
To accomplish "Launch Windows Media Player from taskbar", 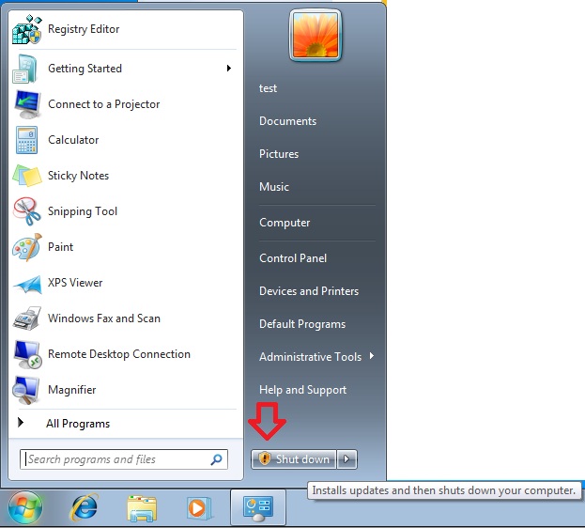I will click(x=200, y=508).
